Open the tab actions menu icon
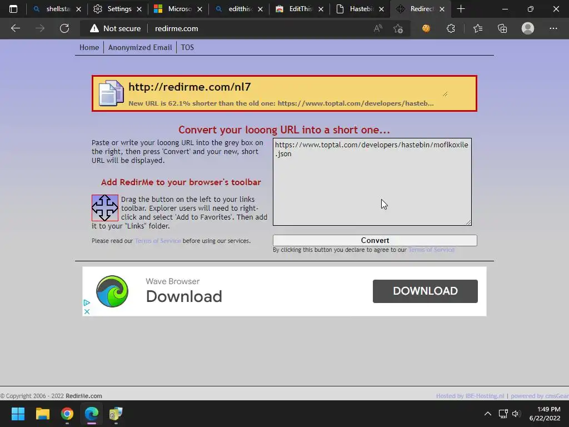569x427 pixels. [13, 9]
